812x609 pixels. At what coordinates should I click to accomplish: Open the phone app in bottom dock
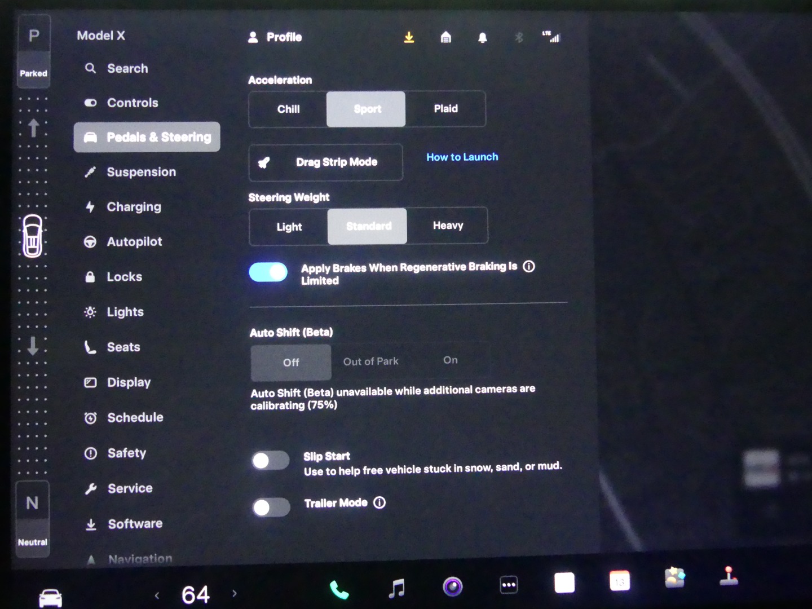point(339,590)
